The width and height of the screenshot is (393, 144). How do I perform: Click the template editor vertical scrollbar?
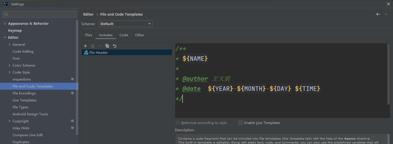click(x=388, y=74)
